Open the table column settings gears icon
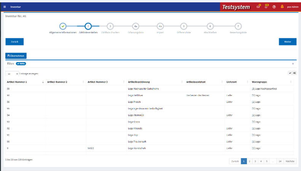301x171 pixels. tap(295, 73)
